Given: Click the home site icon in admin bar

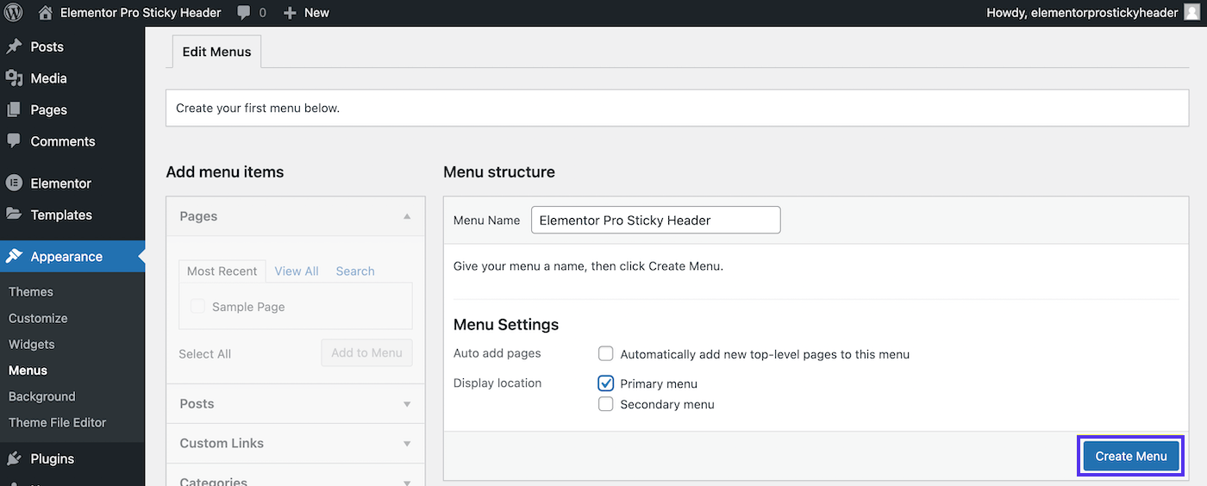Looking at the screenshot, I should click(x=46, y=12).
